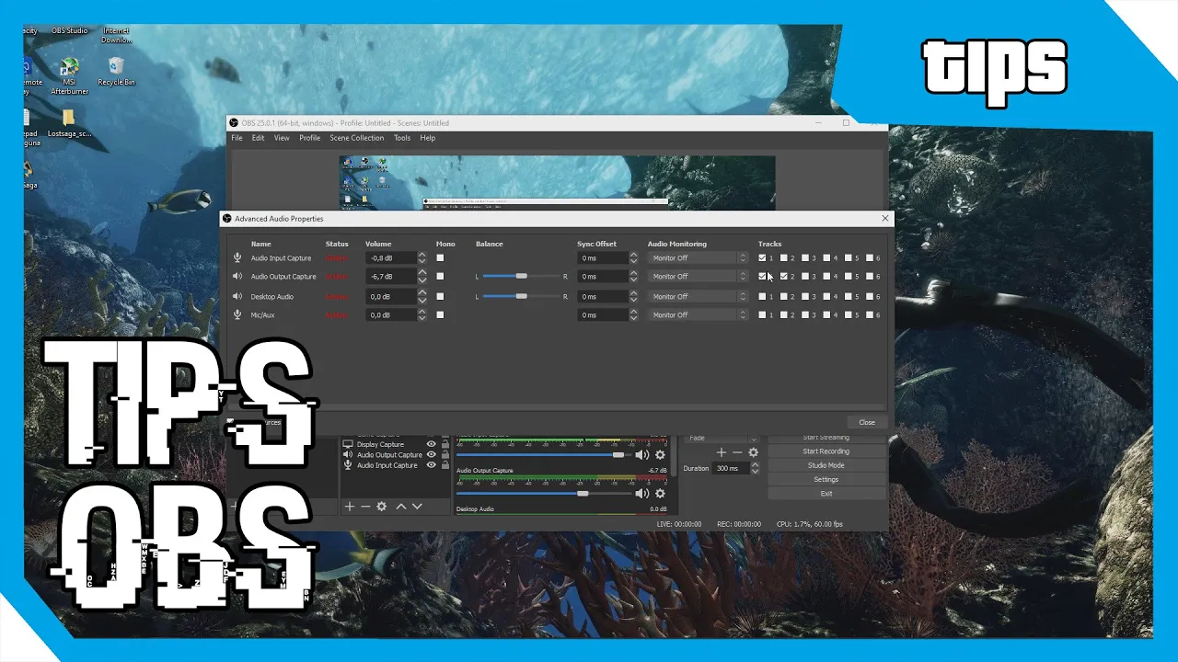
Task: Enable Mono for Audio Input Capture
Action: pyautogui.click(x=440, y=258)
